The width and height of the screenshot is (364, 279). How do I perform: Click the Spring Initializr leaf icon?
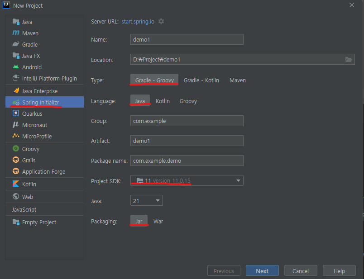[16, 102]
